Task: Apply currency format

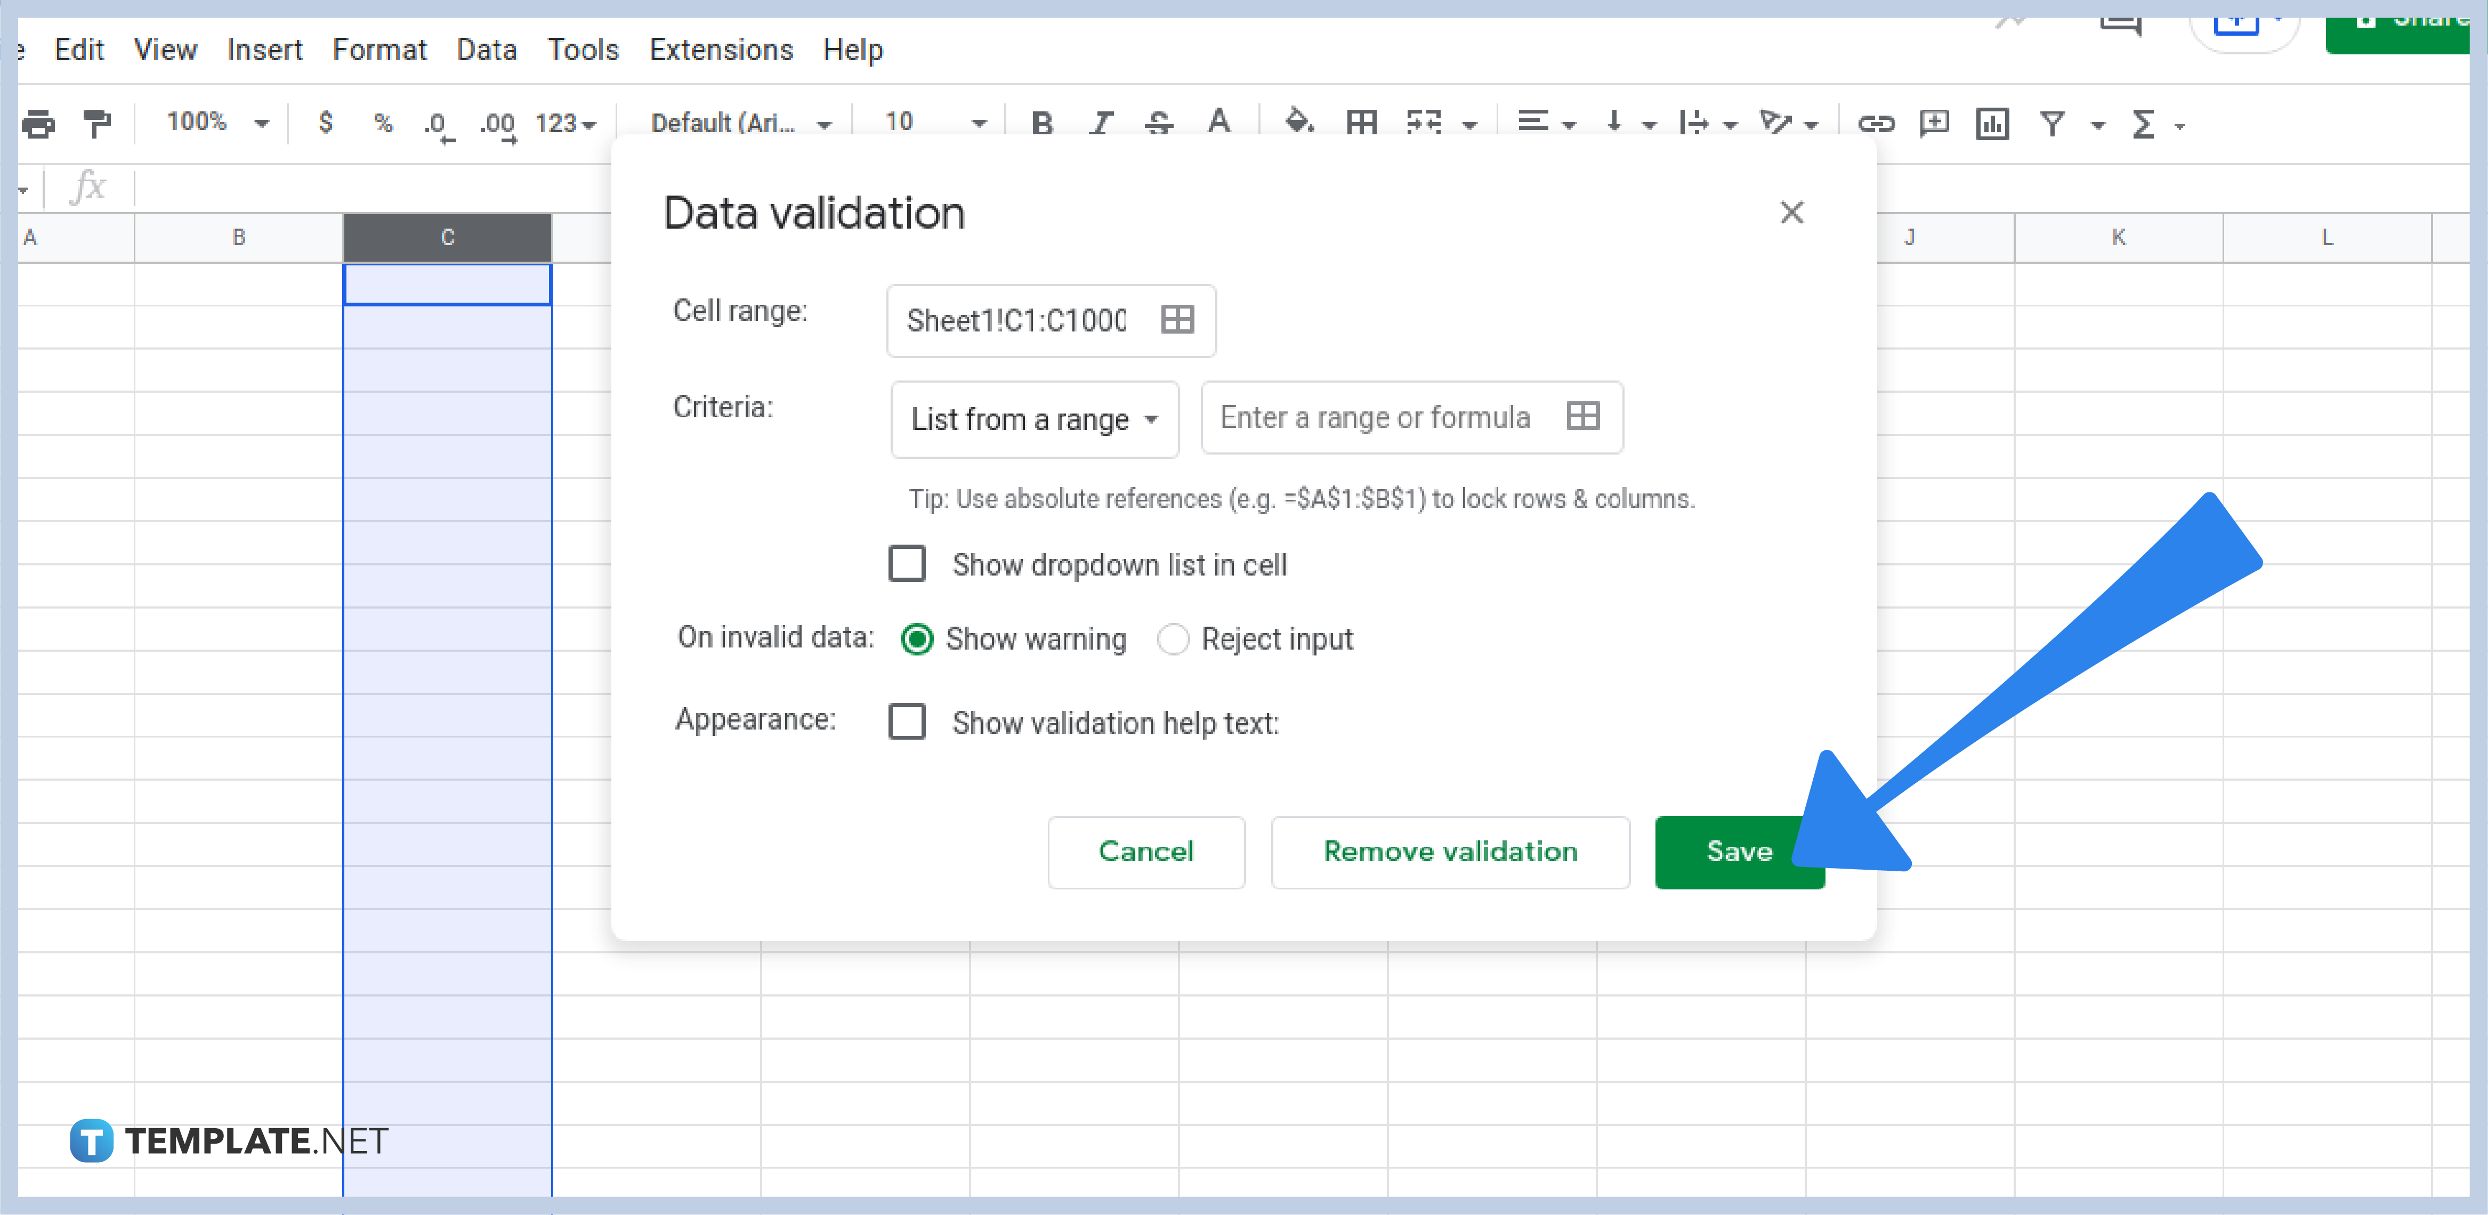Action: [326, 123]
